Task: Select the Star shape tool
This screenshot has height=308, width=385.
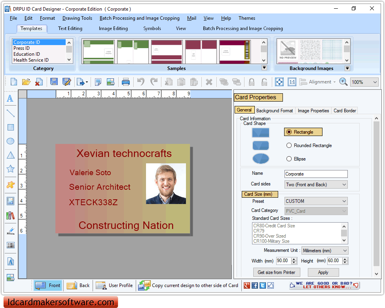Action: [10, 169]
